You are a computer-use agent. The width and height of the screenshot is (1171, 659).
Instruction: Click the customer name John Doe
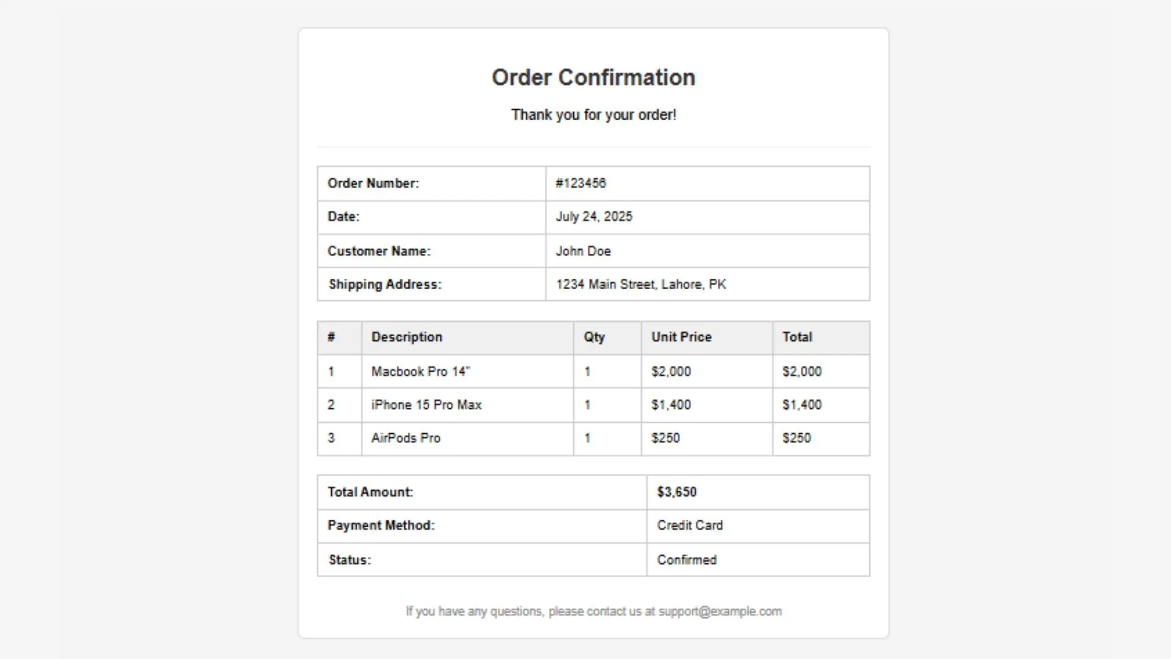point(583,251)
